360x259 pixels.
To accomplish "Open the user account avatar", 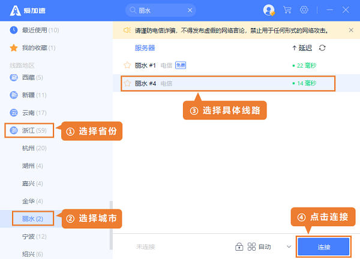I will [269, 10].
